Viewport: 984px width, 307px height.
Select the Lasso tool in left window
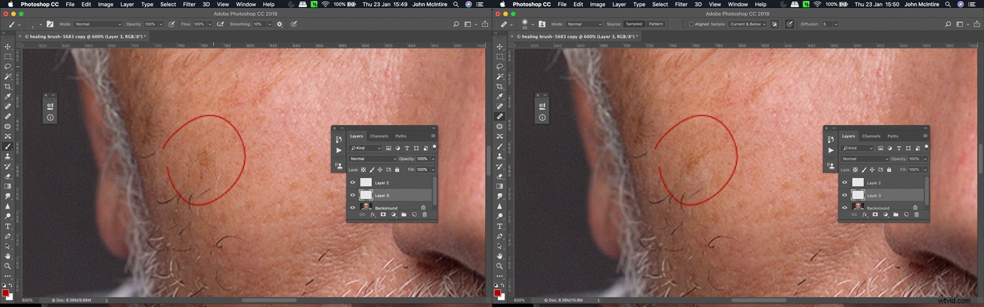coord(8,67)
